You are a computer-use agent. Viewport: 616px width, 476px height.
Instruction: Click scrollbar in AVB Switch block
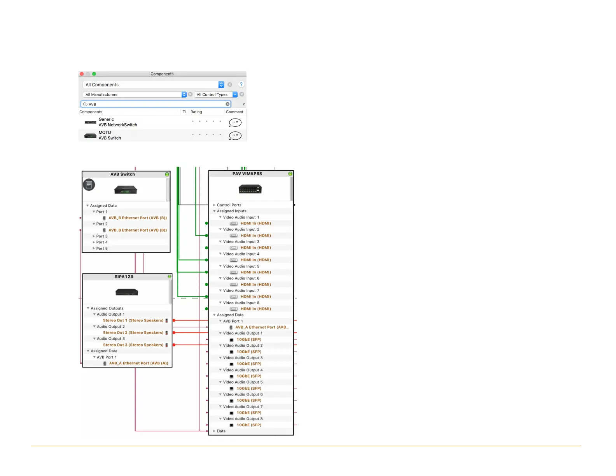(x=168, y=189)
